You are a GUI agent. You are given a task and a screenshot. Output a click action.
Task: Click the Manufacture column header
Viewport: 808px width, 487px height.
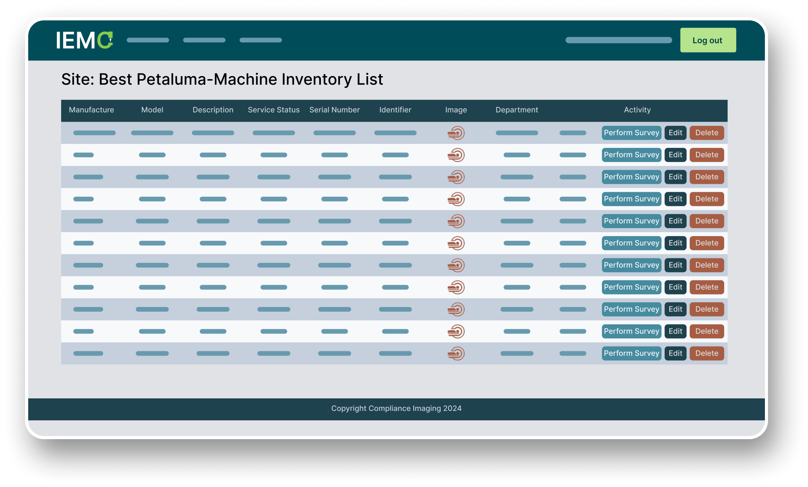tap(91, 110)
